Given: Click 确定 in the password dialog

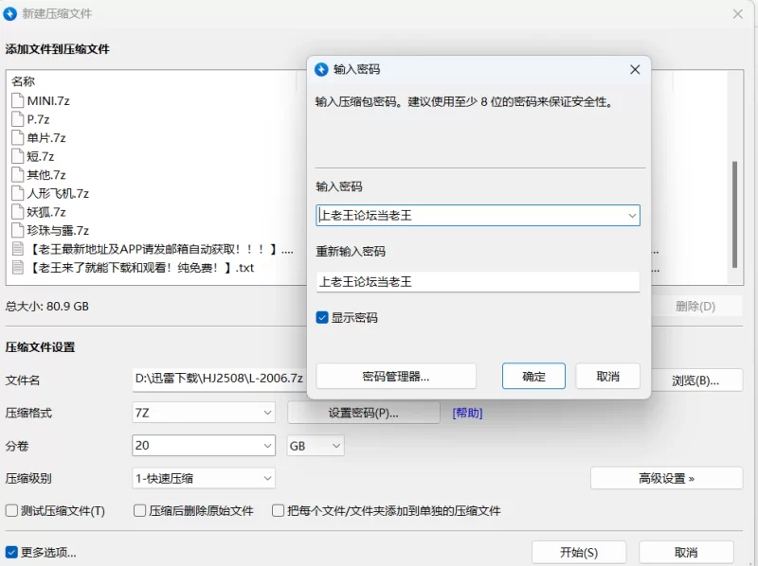Looking at the screenshot, I should [x=533, y=376].
